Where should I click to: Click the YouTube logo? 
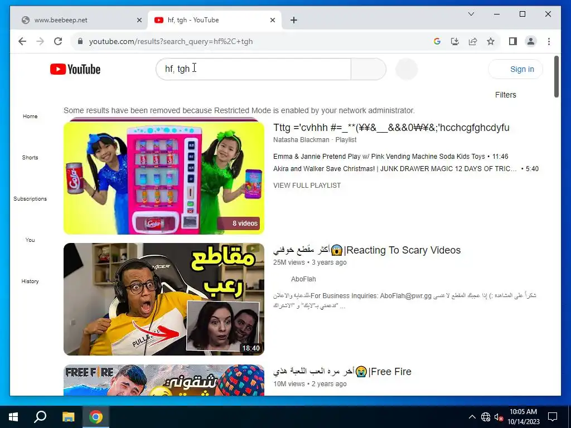click(75, 69)
